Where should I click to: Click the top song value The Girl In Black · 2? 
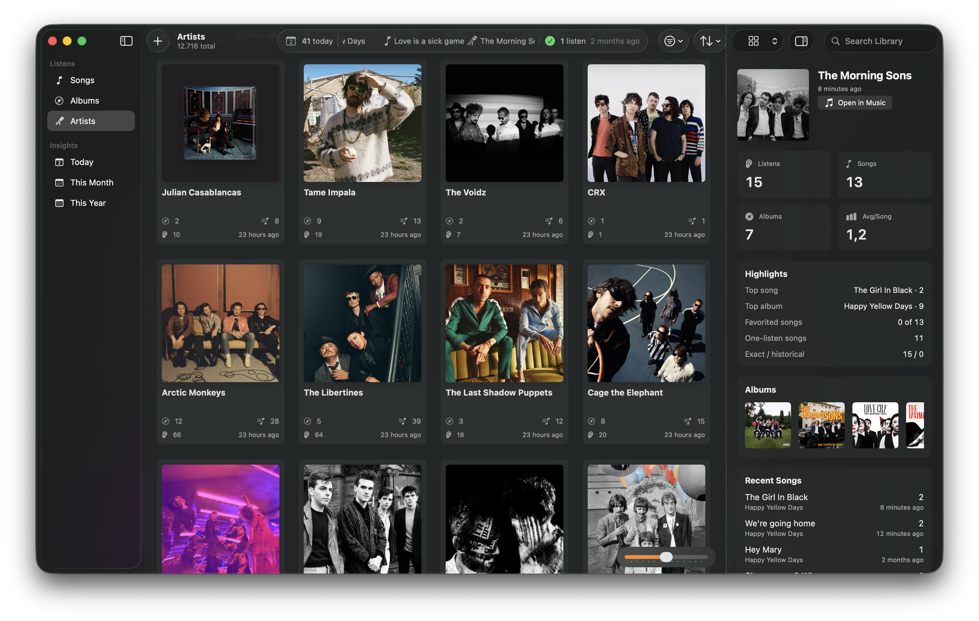pos(888,290)
